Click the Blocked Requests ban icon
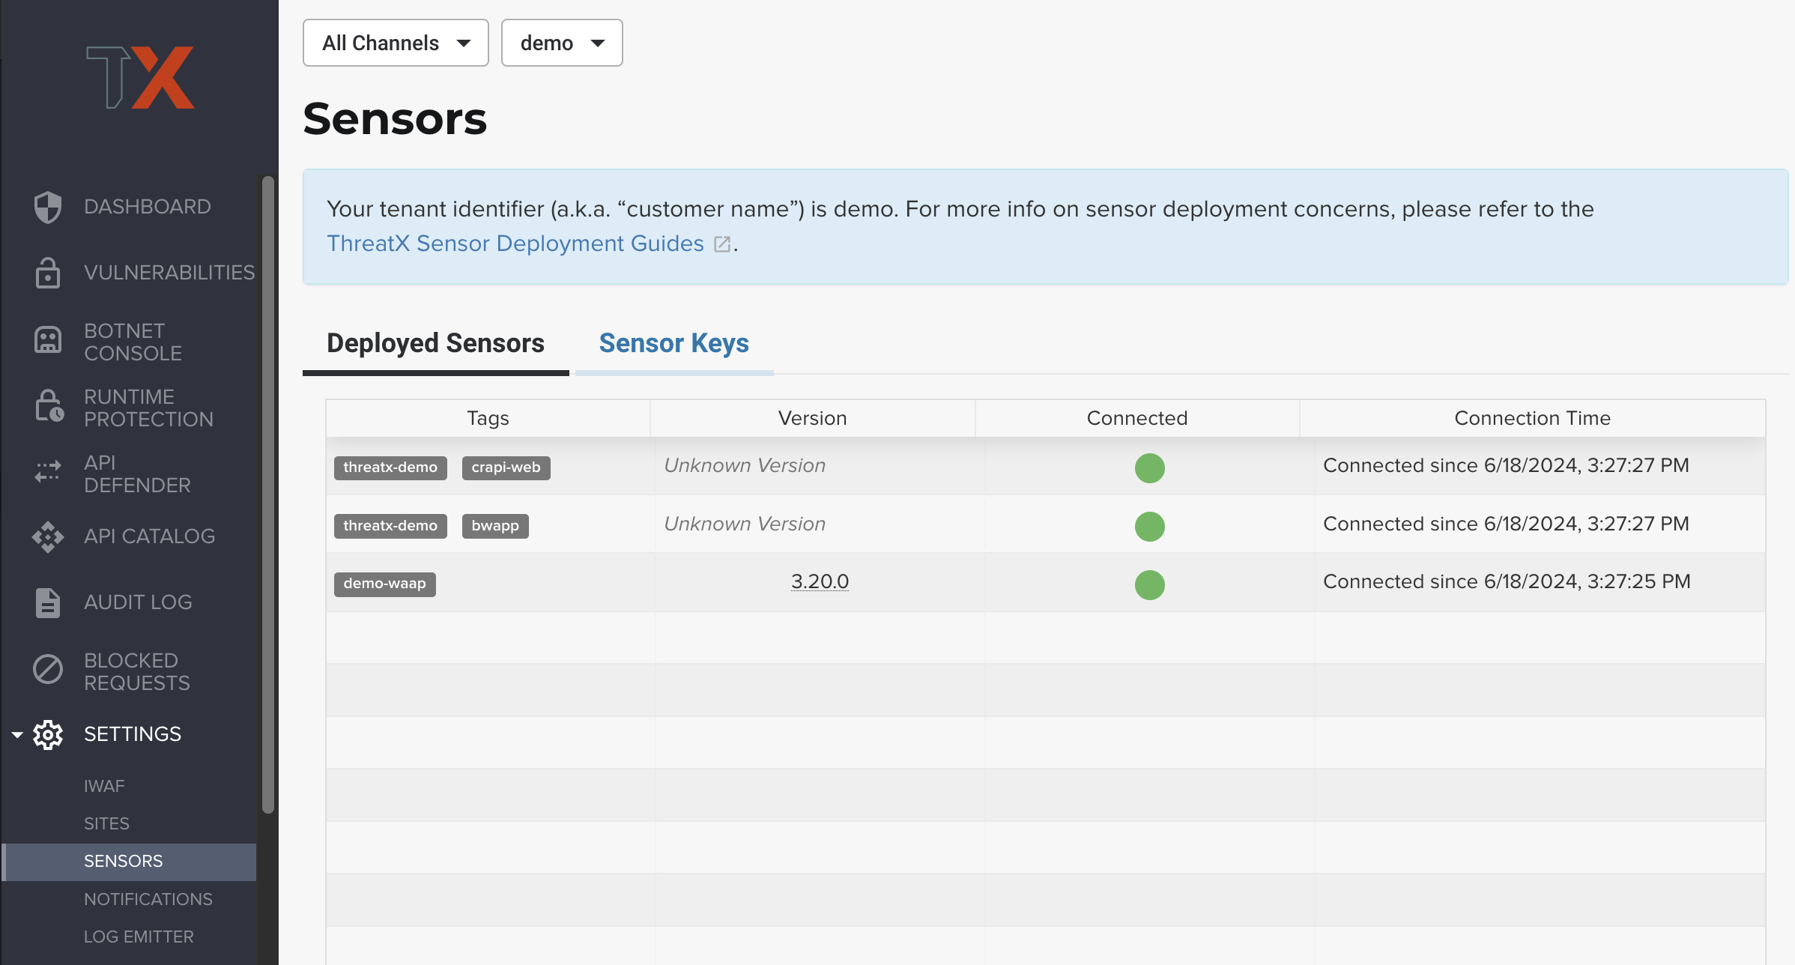Image resolution: width=1795 pixels, height=965 pixels. click(x=48, y=669)
